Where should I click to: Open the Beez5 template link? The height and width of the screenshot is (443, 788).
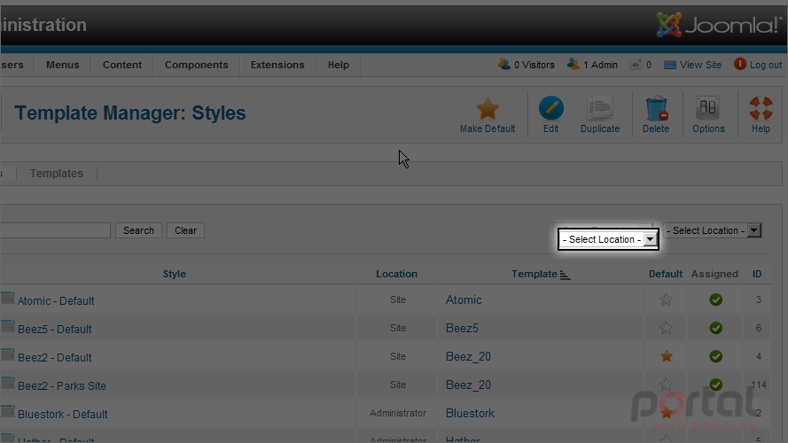(462, 328)
